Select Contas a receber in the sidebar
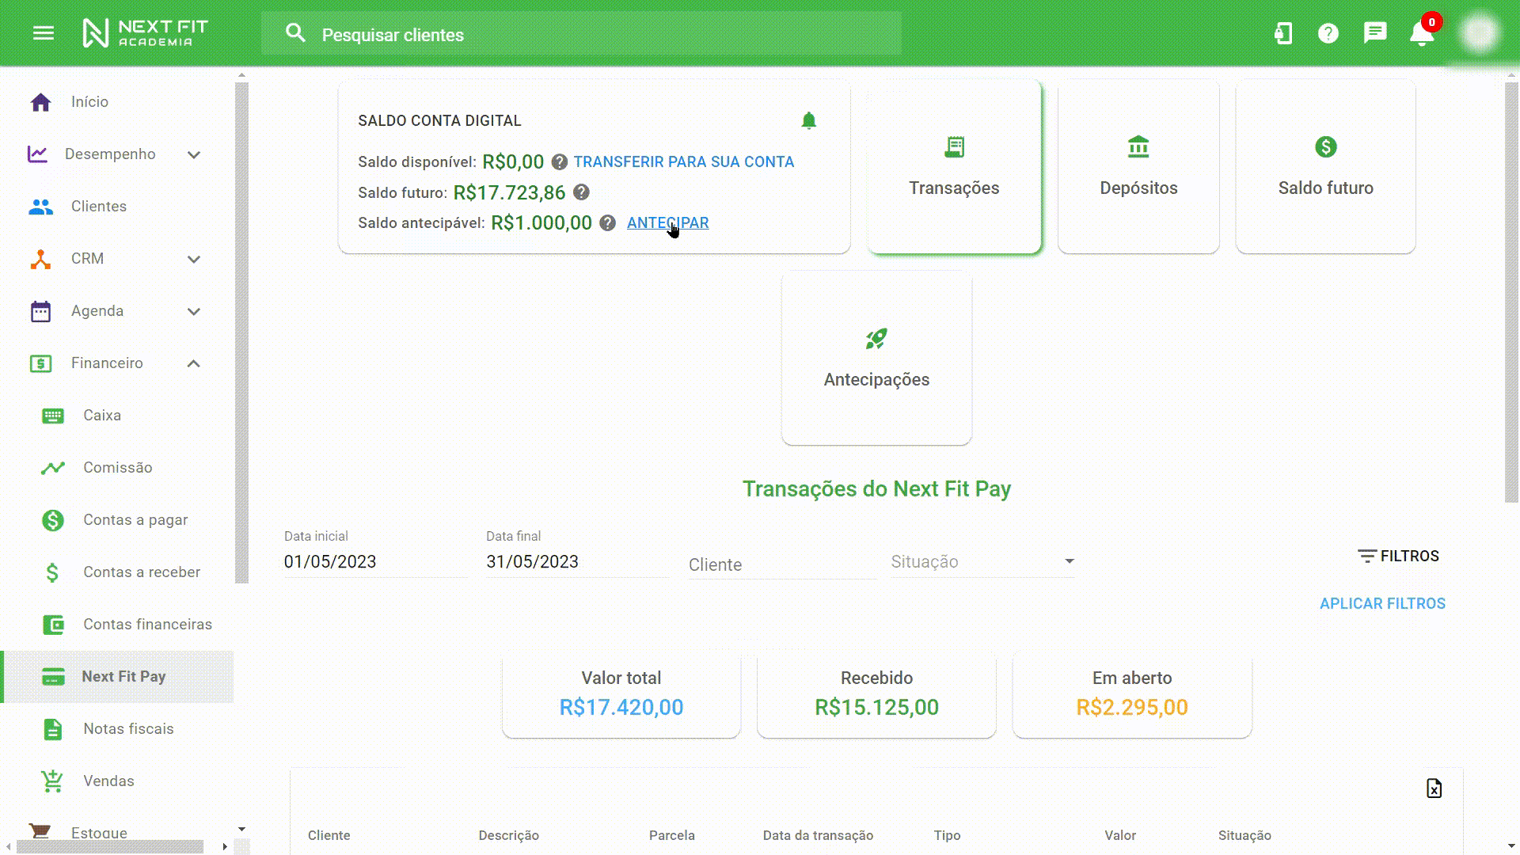1520x855 pixels. pyautogui.click(x=141, y=572)
